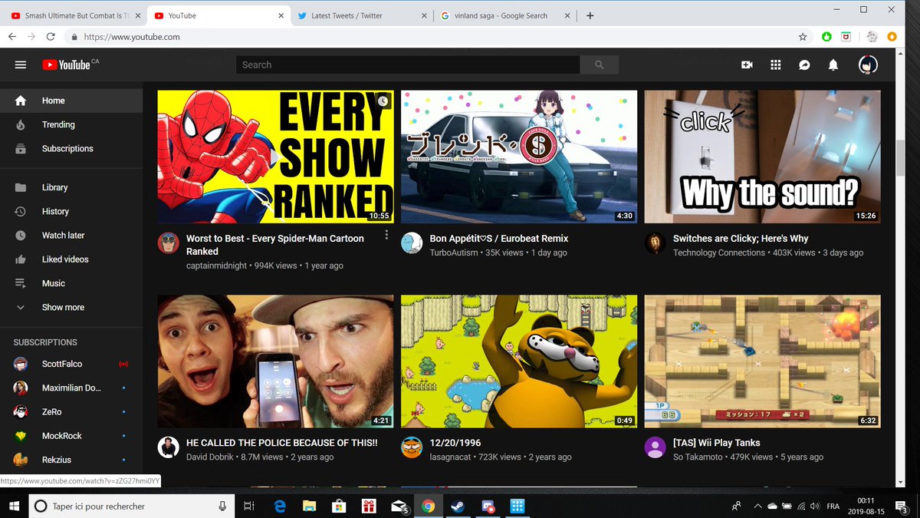Open the YouTube apps grid icon

click(775, 65)
